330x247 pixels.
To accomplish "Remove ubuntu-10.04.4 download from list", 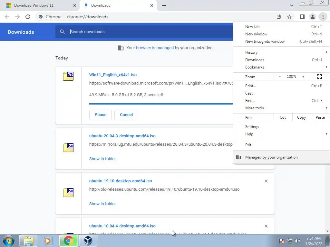I will click(x=266, y=226).
